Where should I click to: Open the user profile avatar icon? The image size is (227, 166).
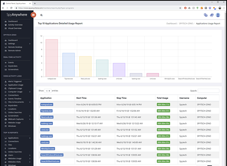coord(218,15)
